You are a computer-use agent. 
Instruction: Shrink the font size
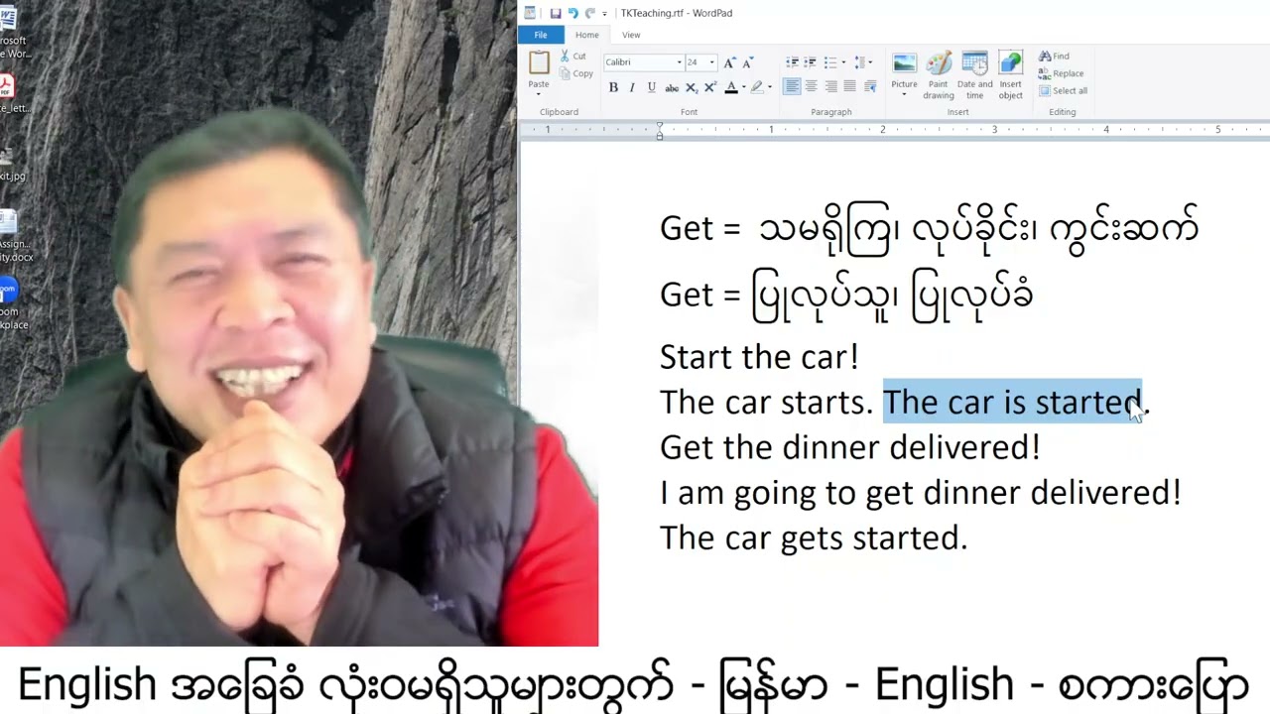(x=747, y=62)
